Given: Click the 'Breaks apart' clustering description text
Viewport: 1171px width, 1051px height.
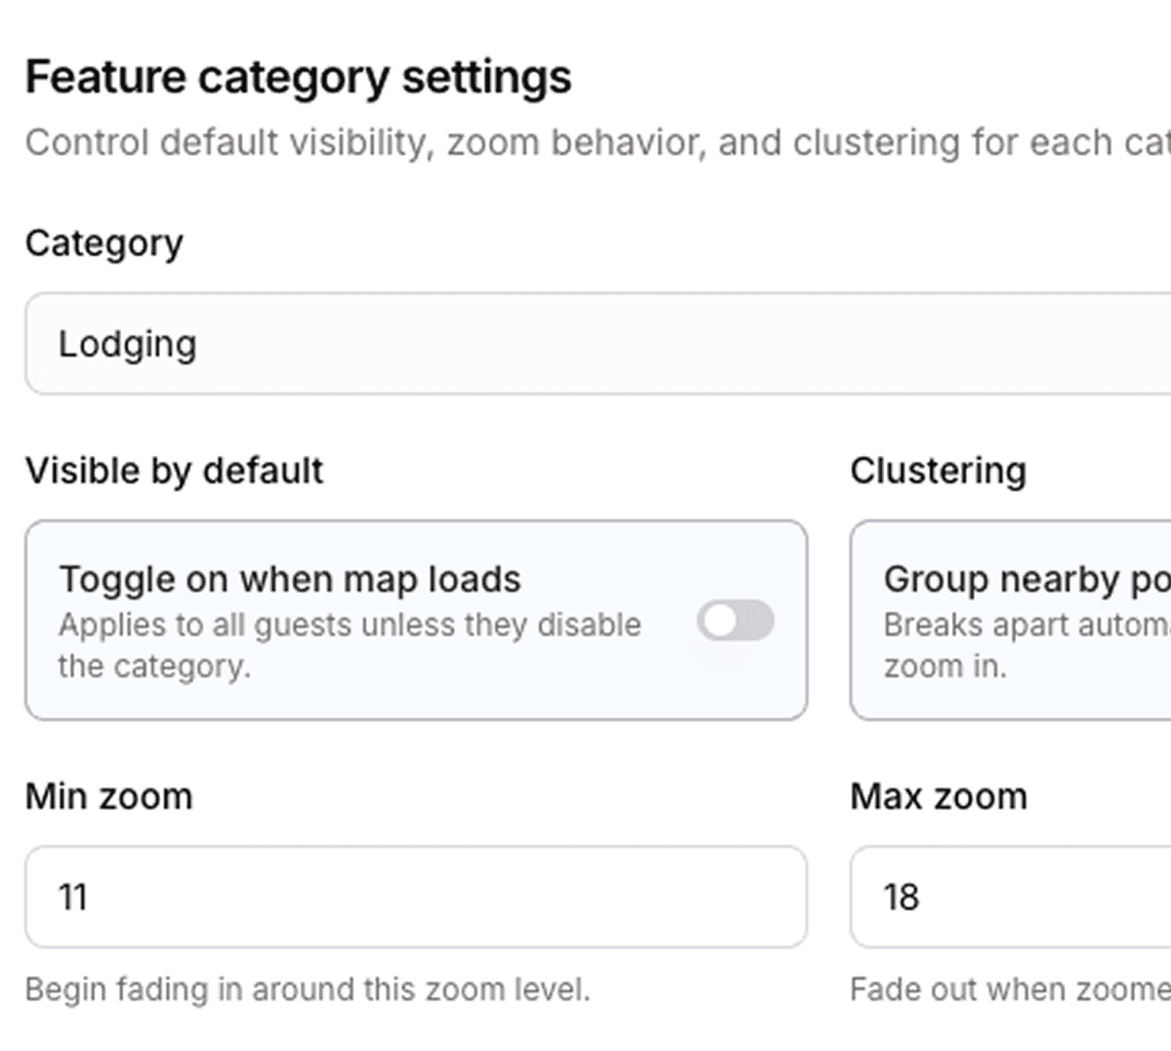Looking at the screenshot, I should tap(1025, 625).
